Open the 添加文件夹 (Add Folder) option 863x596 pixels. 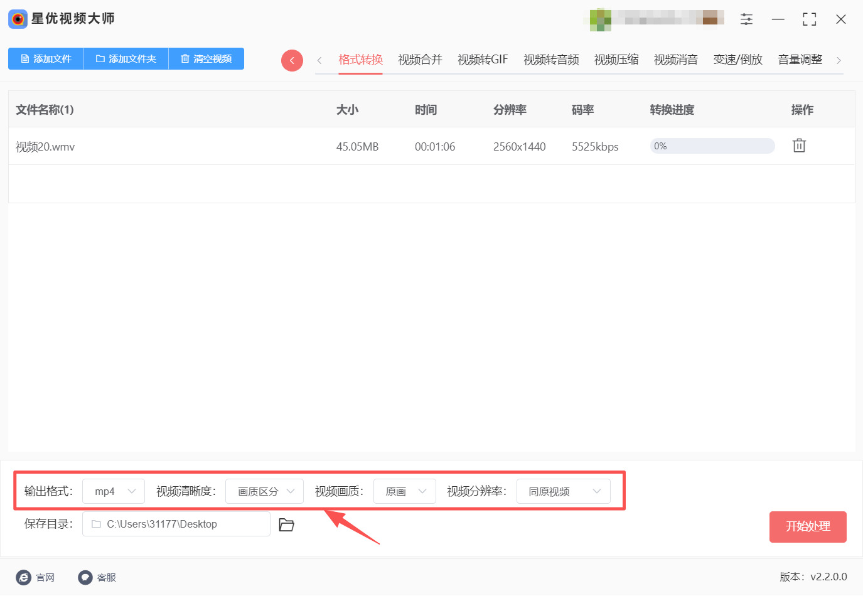coord(125,58)
